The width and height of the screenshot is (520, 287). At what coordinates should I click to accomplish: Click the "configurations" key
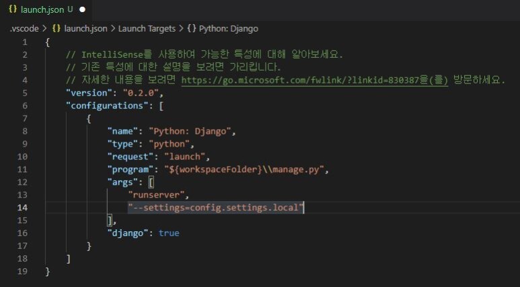[107, 106]
